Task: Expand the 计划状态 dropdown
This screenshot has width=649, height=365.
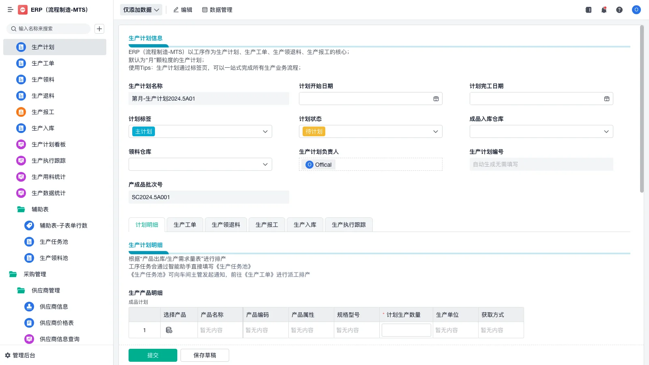Action: (436, 131)
